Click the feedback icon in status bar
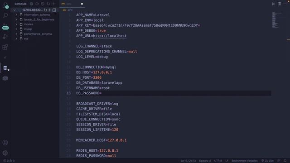Viewport: 290px width, 163px height. pos(279,161)
